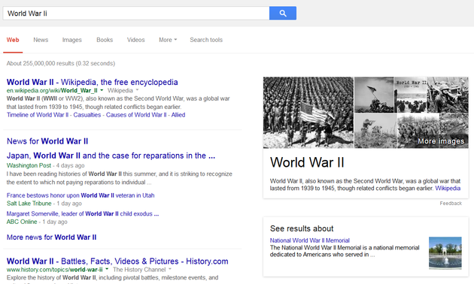Screen dimensions: 474x284
Task: Open the World War II titled beach landing thumbnail
Action: [410, 95]
